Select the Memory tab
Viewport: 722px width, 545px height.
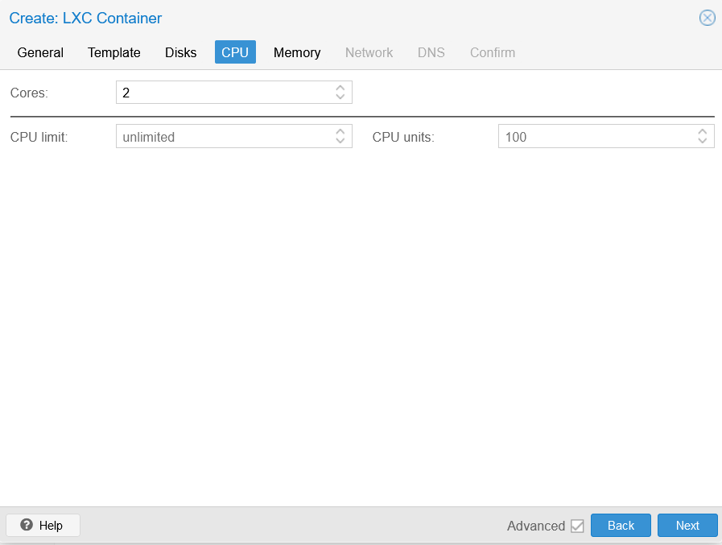[x=297, y=52]
